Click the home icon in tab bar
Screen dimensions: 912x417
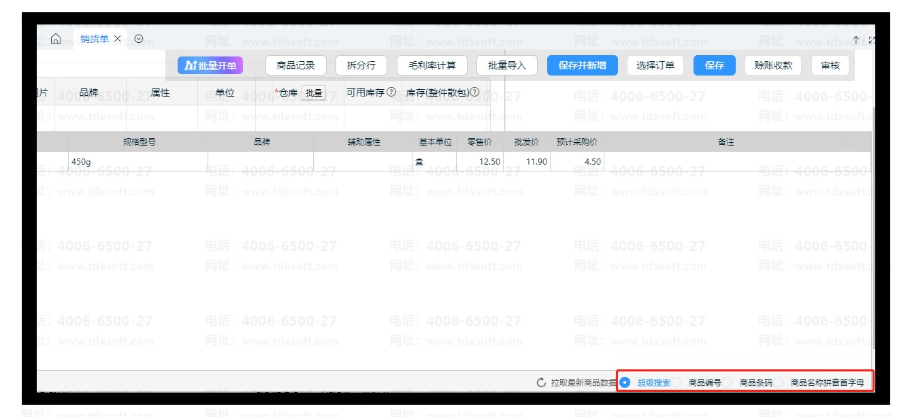click(56, 39)
